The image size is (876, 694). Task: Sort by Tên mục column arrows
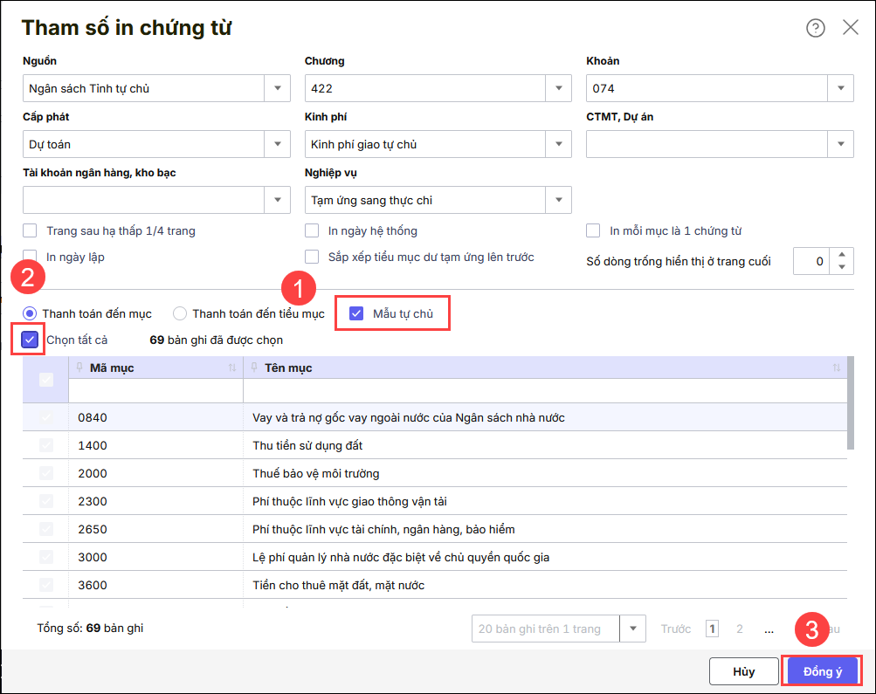pyautogui.click(x=837, y=368)
